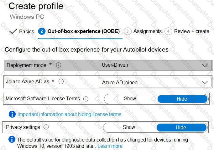Click the Join to Azure AD as label

28,82
